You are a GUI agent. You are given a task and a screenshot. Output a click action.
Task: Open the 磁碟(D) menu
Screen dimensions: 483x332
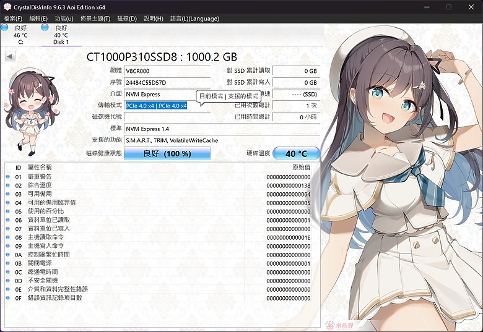[127, 19]
